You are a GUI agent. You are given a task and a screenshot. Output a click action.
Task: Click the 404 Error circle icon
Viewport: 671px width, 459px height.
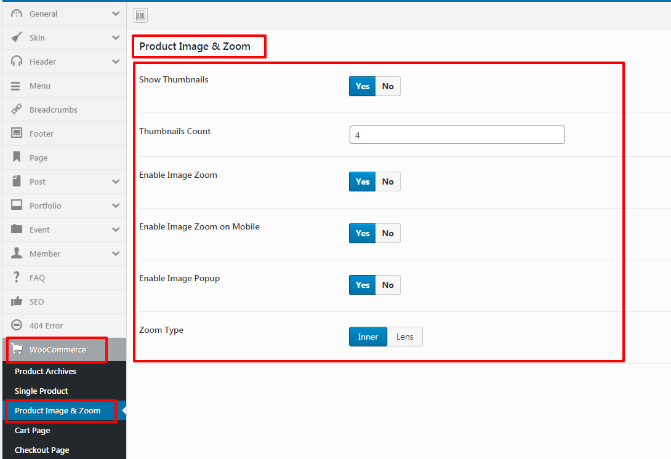[17, 325]
